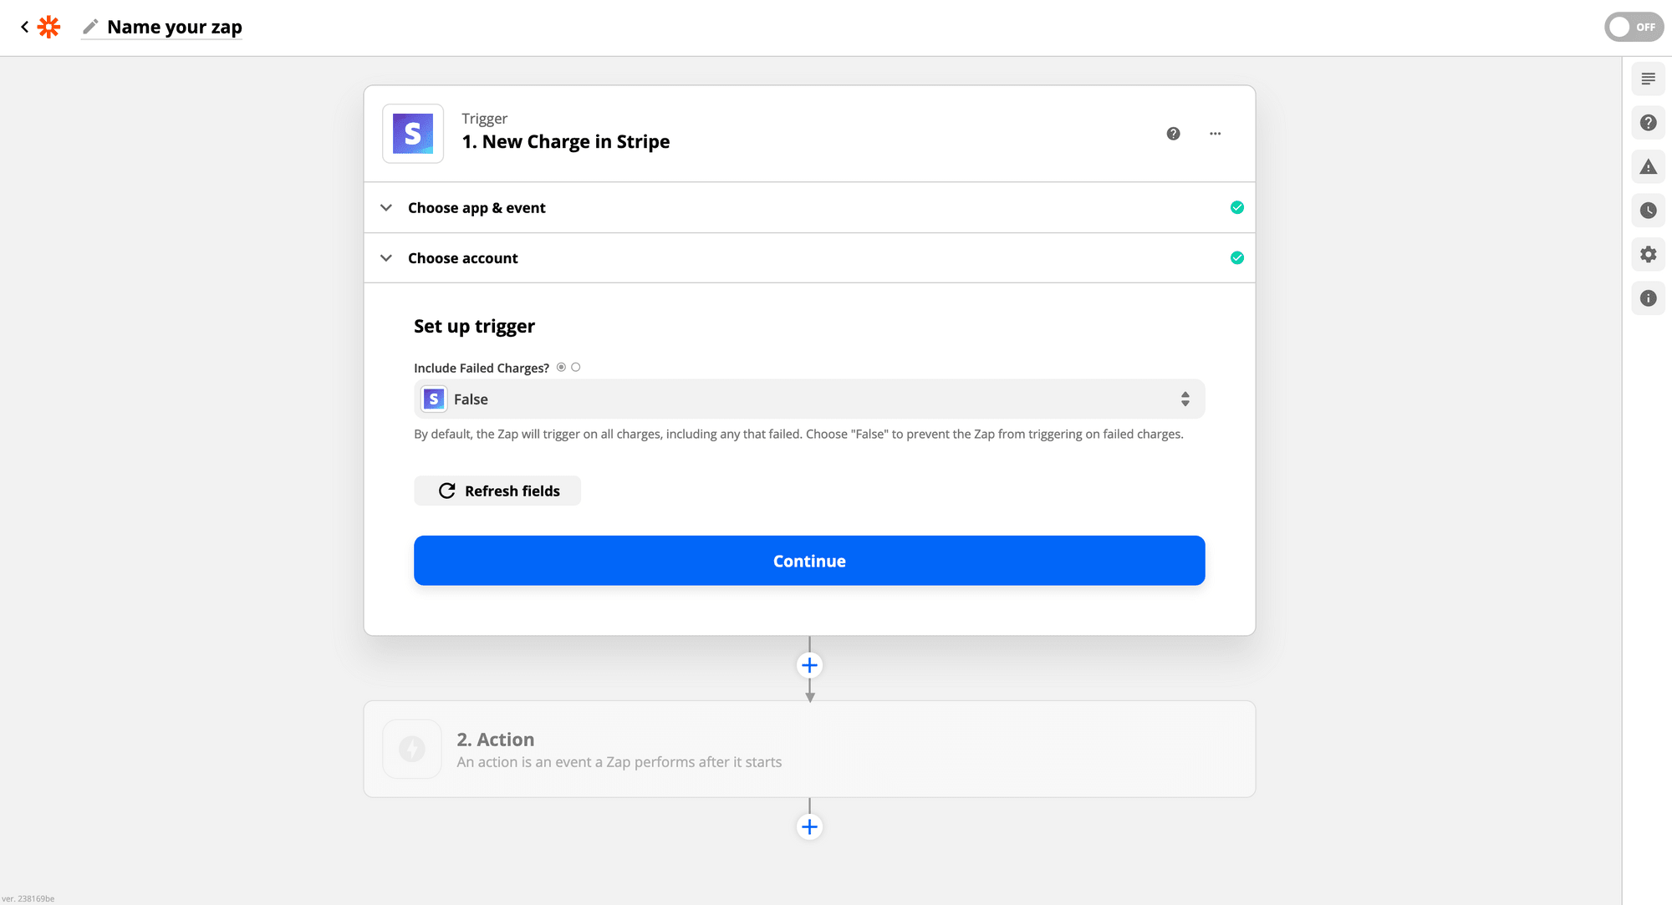Open the help icon in right sidebar
Image resolution: width=1672 pixels, height=905 pixels.
pos(1648,123)
